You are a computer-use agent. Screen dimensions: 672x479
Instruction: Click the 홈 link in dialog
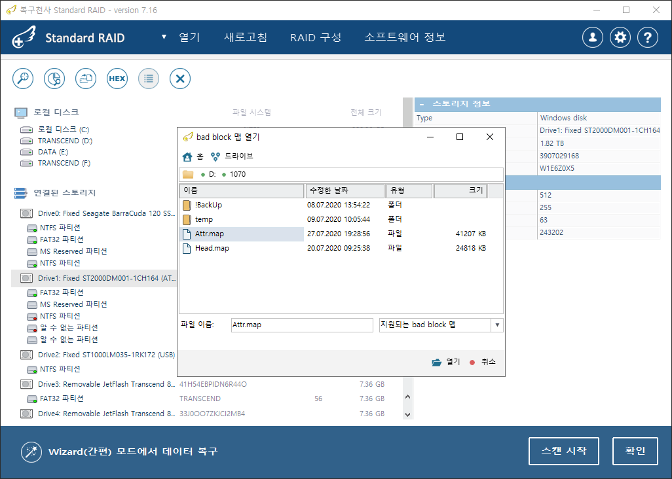200,156
